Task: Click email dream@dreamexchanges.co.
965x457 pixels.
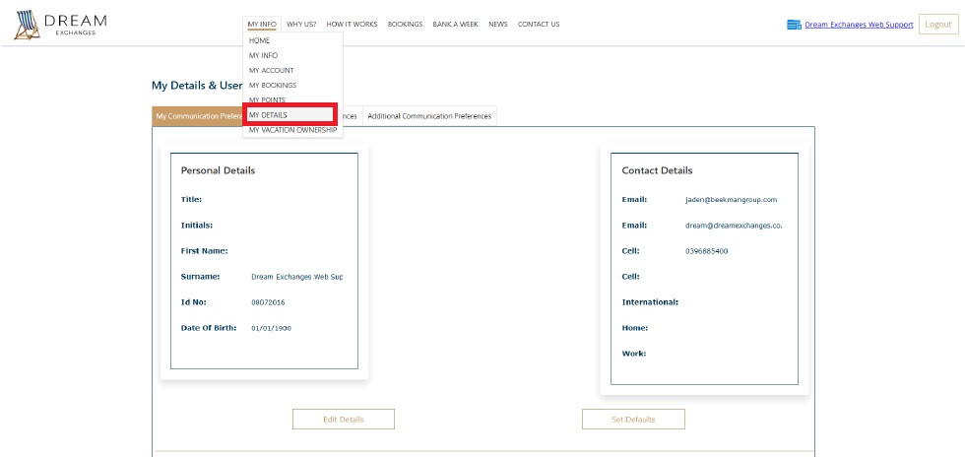Action: [x=734, y=226]
